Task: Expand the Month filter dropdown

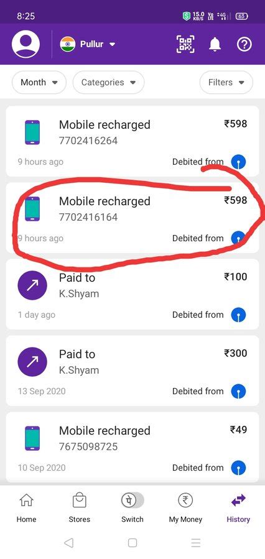Action: coord(39,82)
